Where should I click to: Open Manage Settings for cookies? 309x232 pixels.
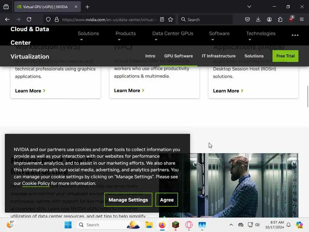pyautogui.click(x=128, y=200)
